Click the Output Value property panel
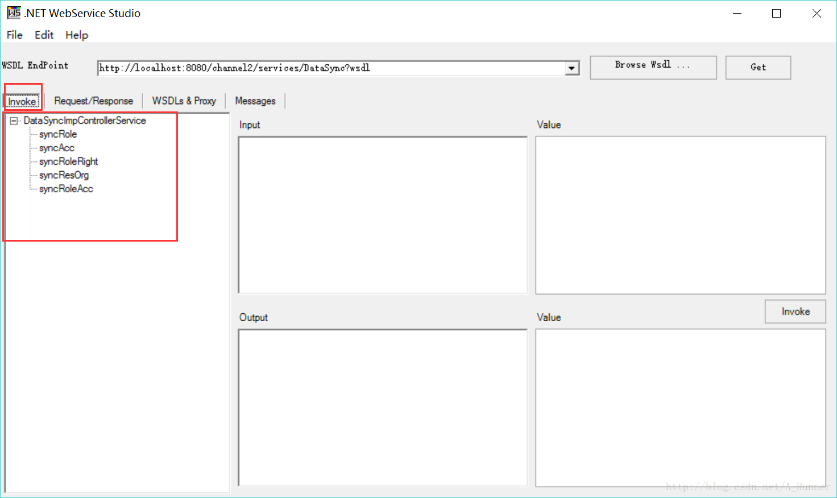Viewport: 837px width, 498px height. point(681,408)
